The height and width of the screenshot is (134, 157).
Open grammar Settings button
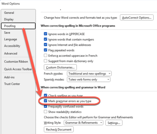pos(114,123)
